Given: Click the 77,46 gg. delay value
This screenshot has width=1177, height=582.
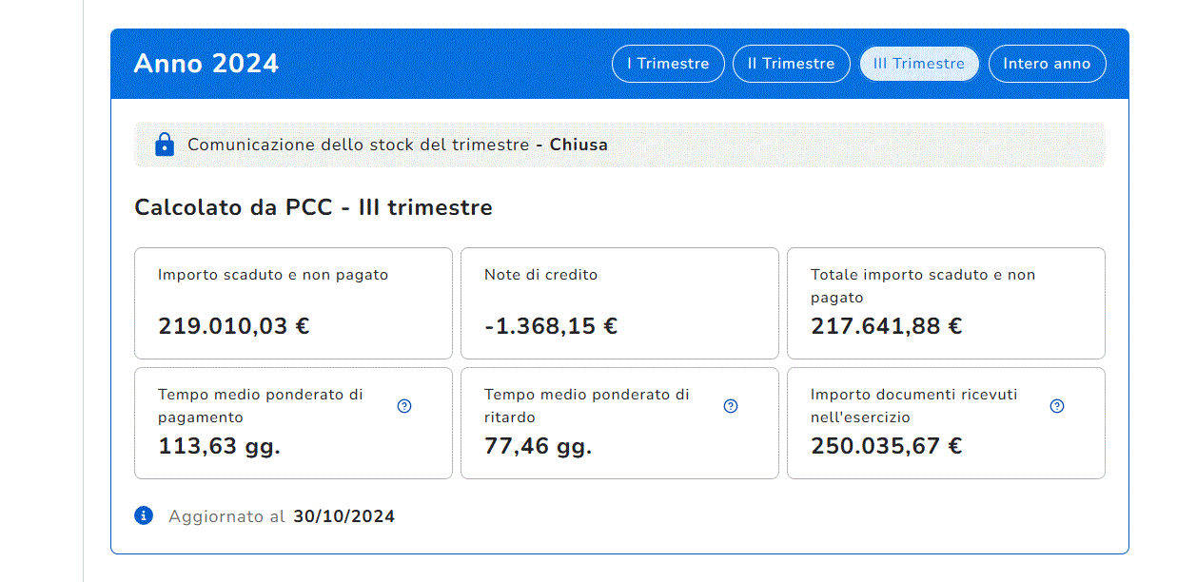Looking at the screenshot, I should [x=538, y=446].
